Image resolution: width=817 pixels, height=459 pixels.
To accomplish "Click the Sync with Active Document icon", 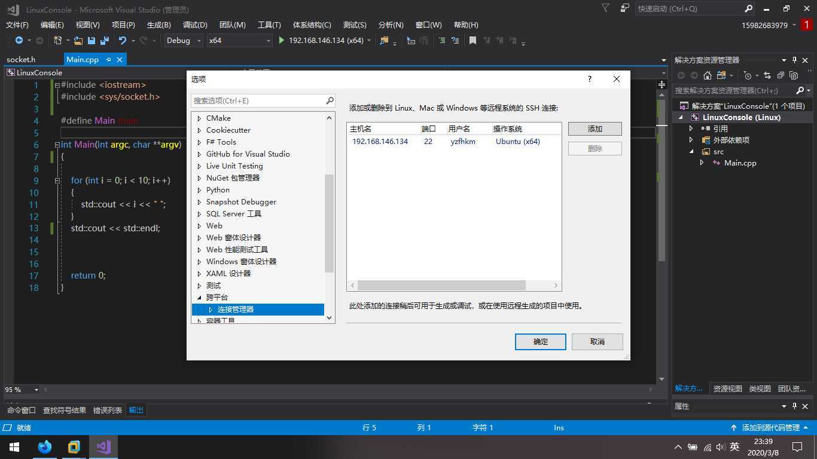I will click(767, 75).
